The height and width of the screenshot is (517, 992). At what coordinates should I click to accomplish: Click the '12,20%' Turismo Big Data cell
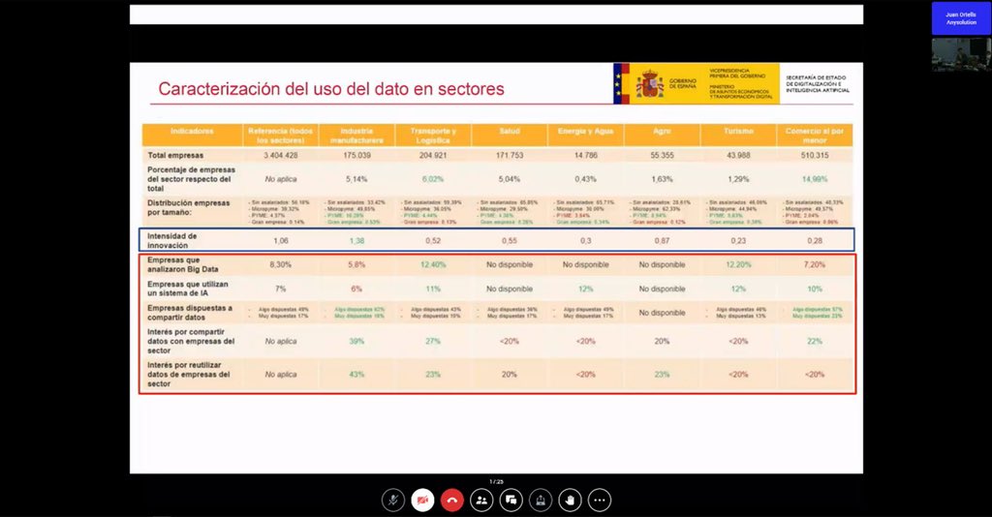point(738,265)
